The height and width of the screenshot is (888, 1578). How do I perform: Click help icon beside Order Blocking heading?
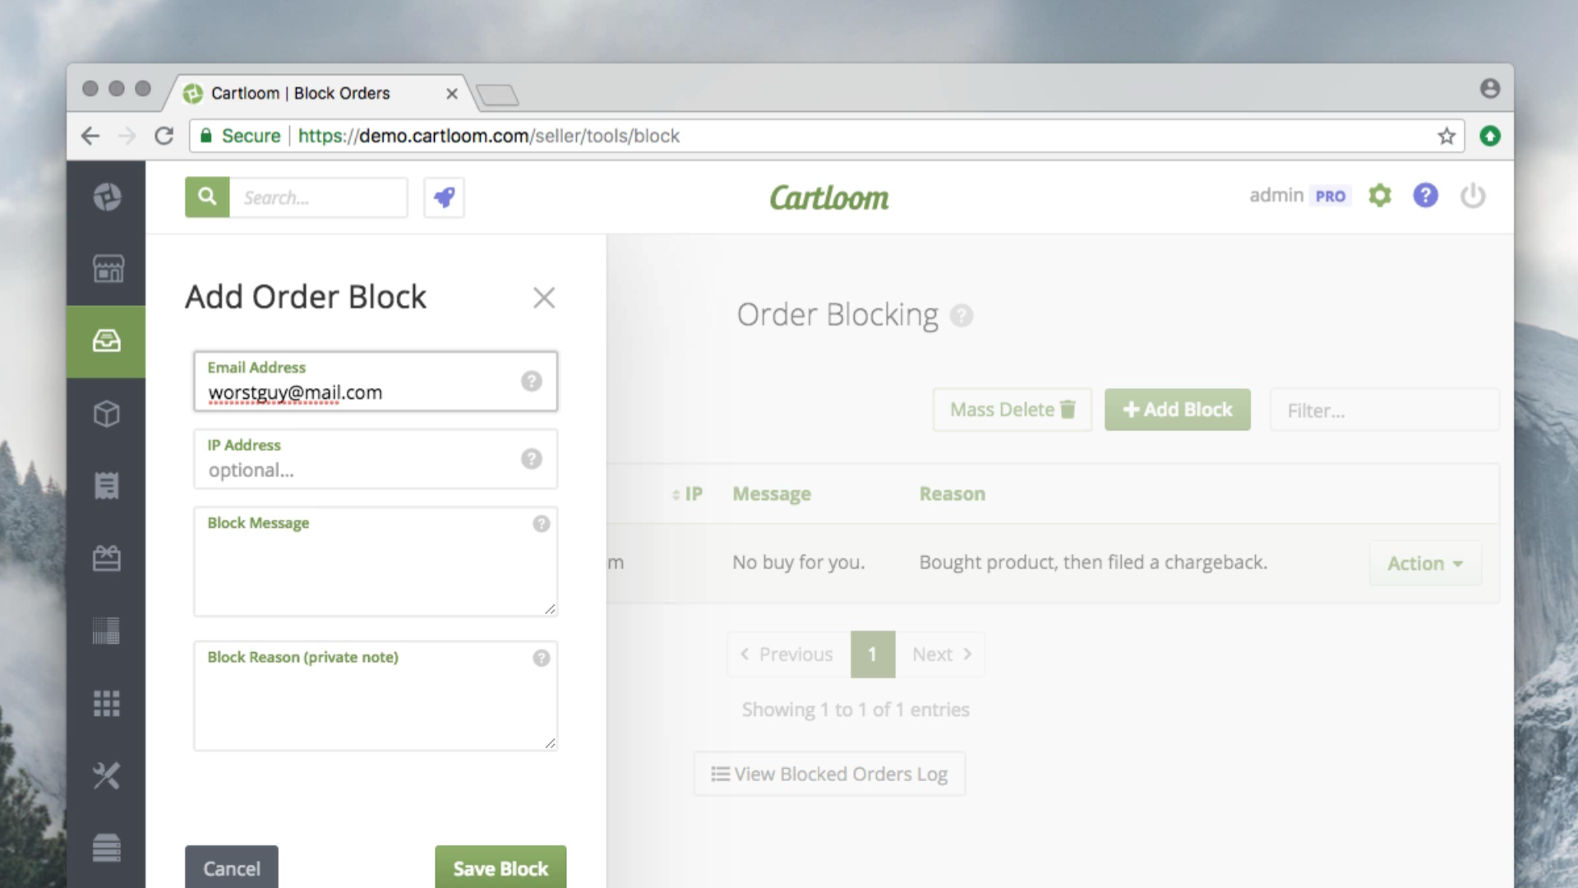point(962,316)
